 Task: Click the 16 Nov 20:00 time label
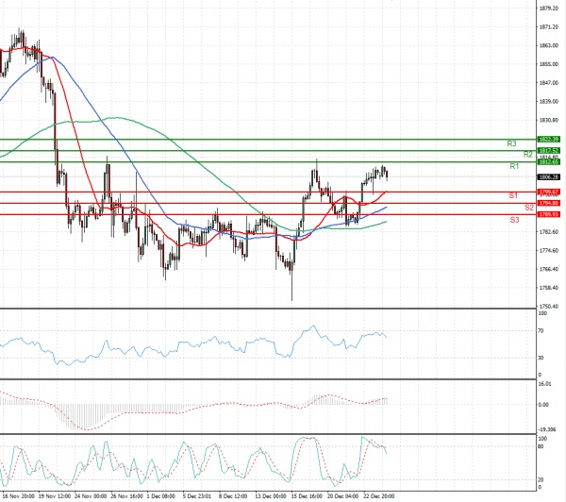[x=19, y=496]
